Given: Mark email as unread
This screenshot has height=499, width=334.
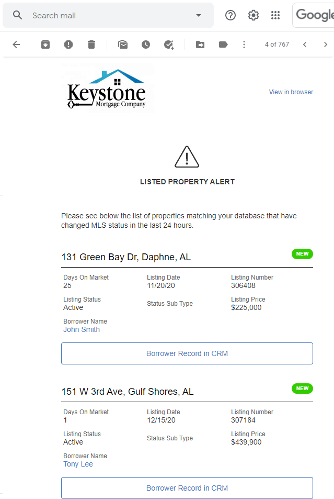Looking at the screenshot, I should 123,45.
